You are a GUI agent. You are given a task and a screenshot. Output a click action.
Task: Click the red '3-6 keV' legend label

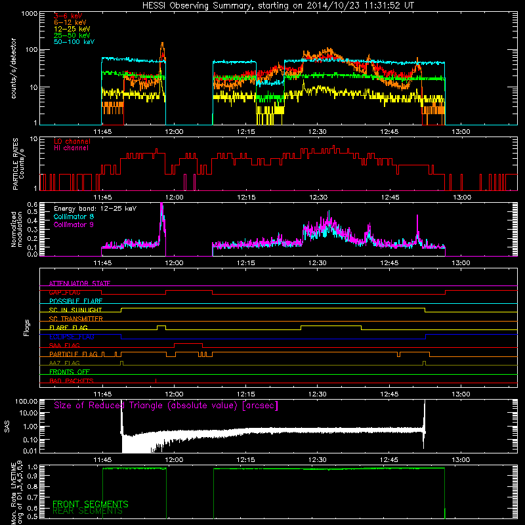click(x=68, y=16)
